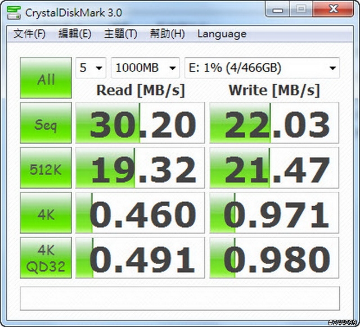
Task: Minimize the CrystalDiskMark window
Action: pyautogui.click(x=277, y=10)
